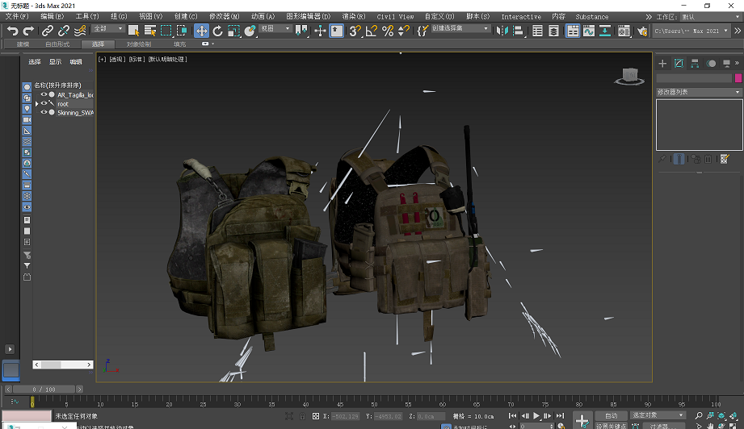Open the Substance menu
The height and width of the screenshot is (429, 744).
591,17
